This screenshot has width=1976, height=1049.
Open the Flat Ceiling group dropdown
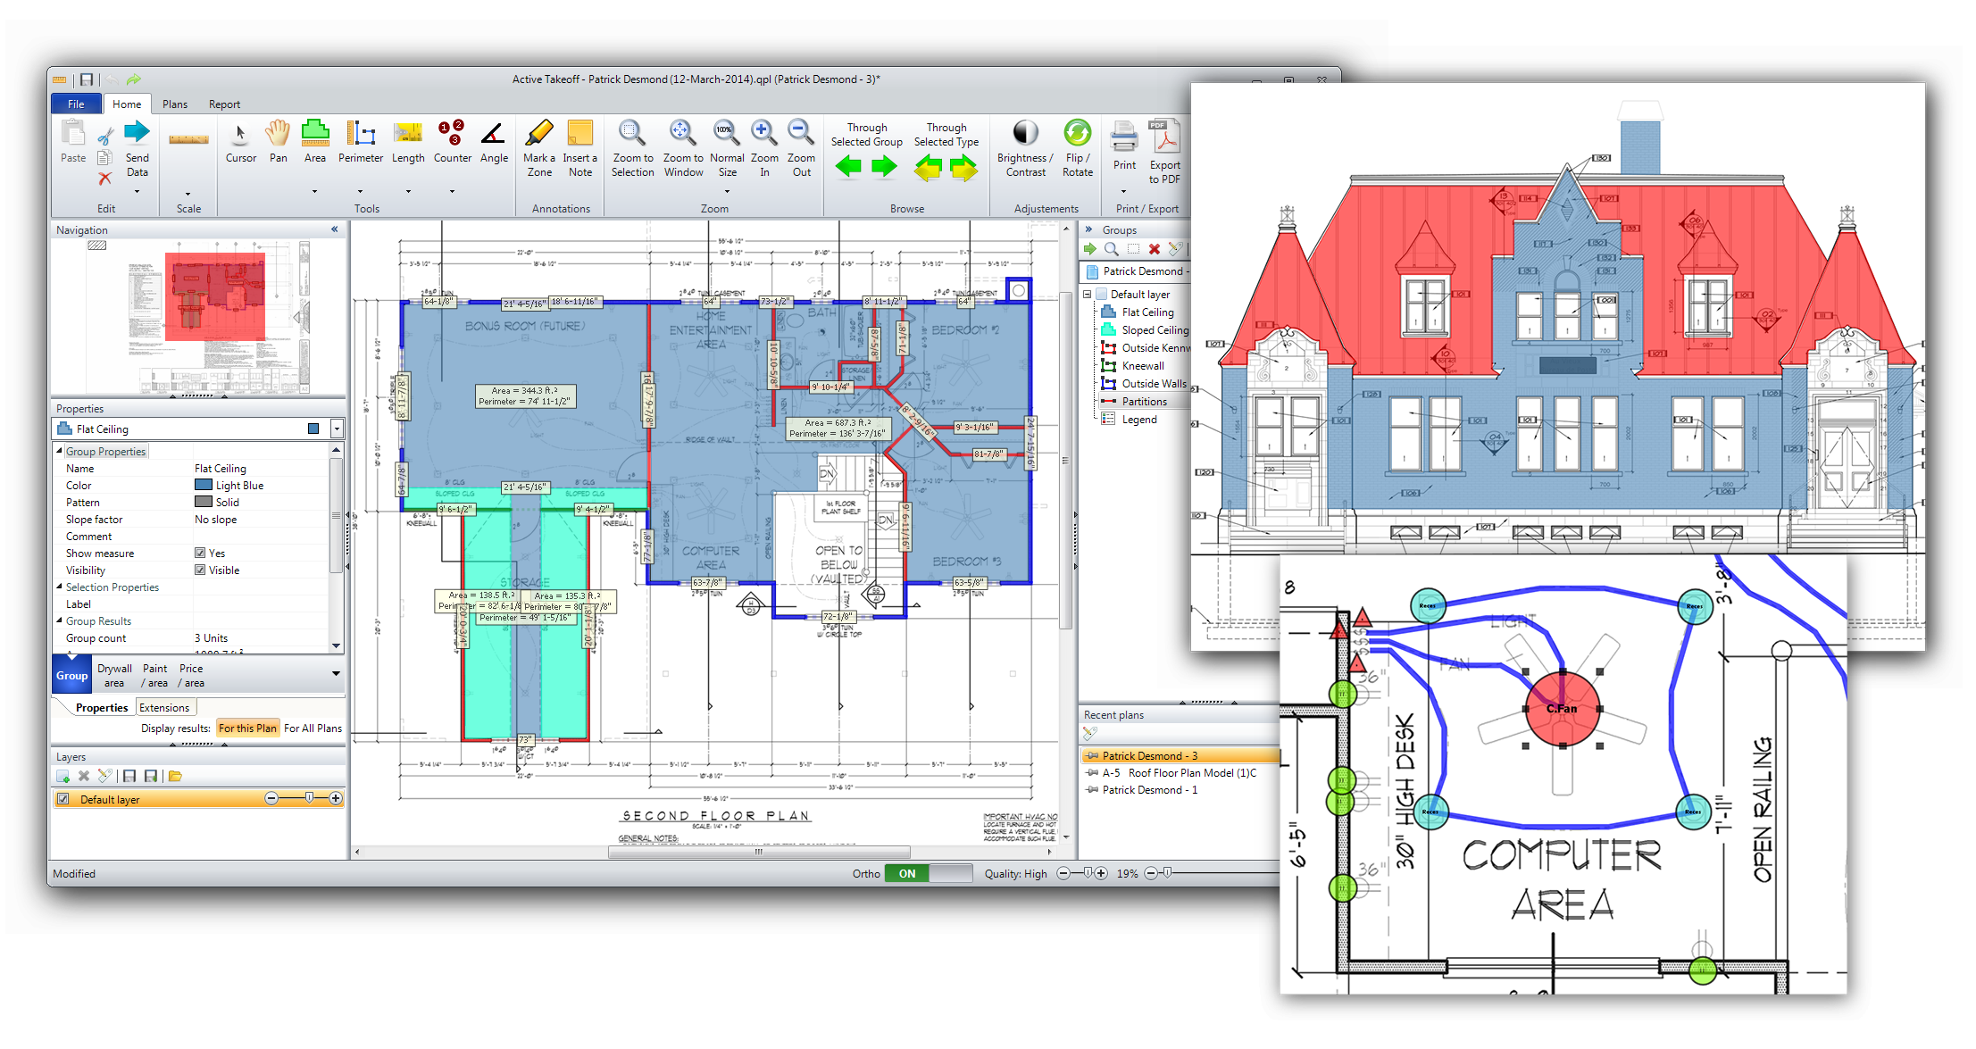337,429
